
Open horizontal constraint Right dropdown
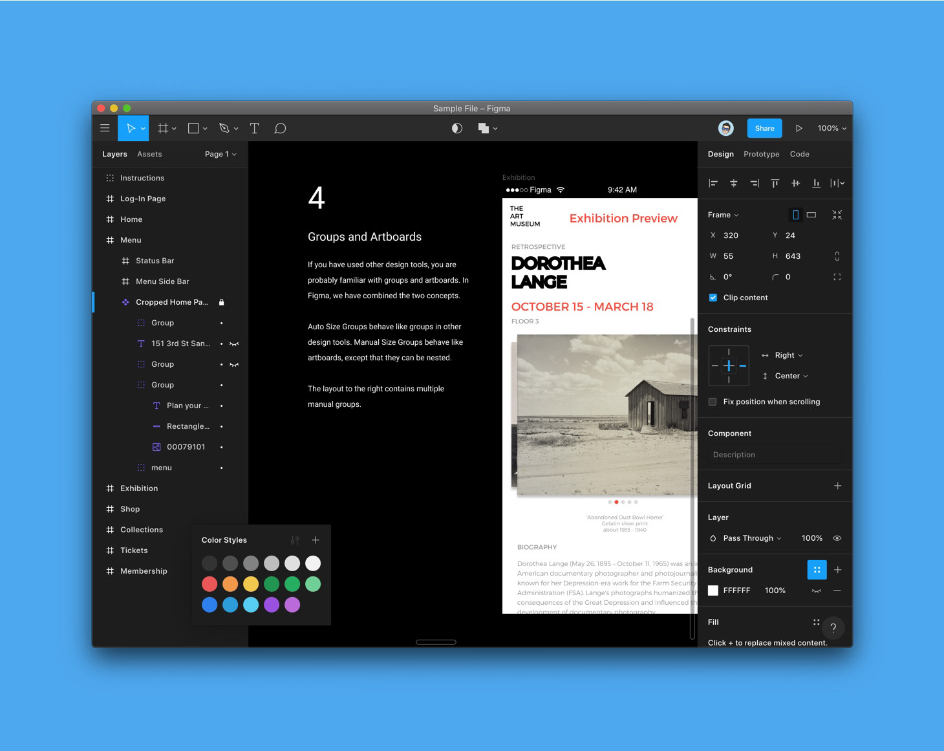pyautogui.click(x=788, y=355)
